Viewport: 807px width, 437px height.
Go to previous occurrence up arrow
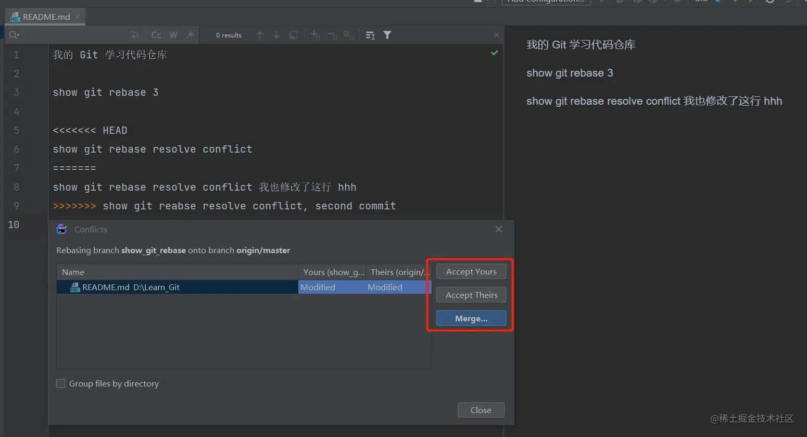tap(260, 35)
